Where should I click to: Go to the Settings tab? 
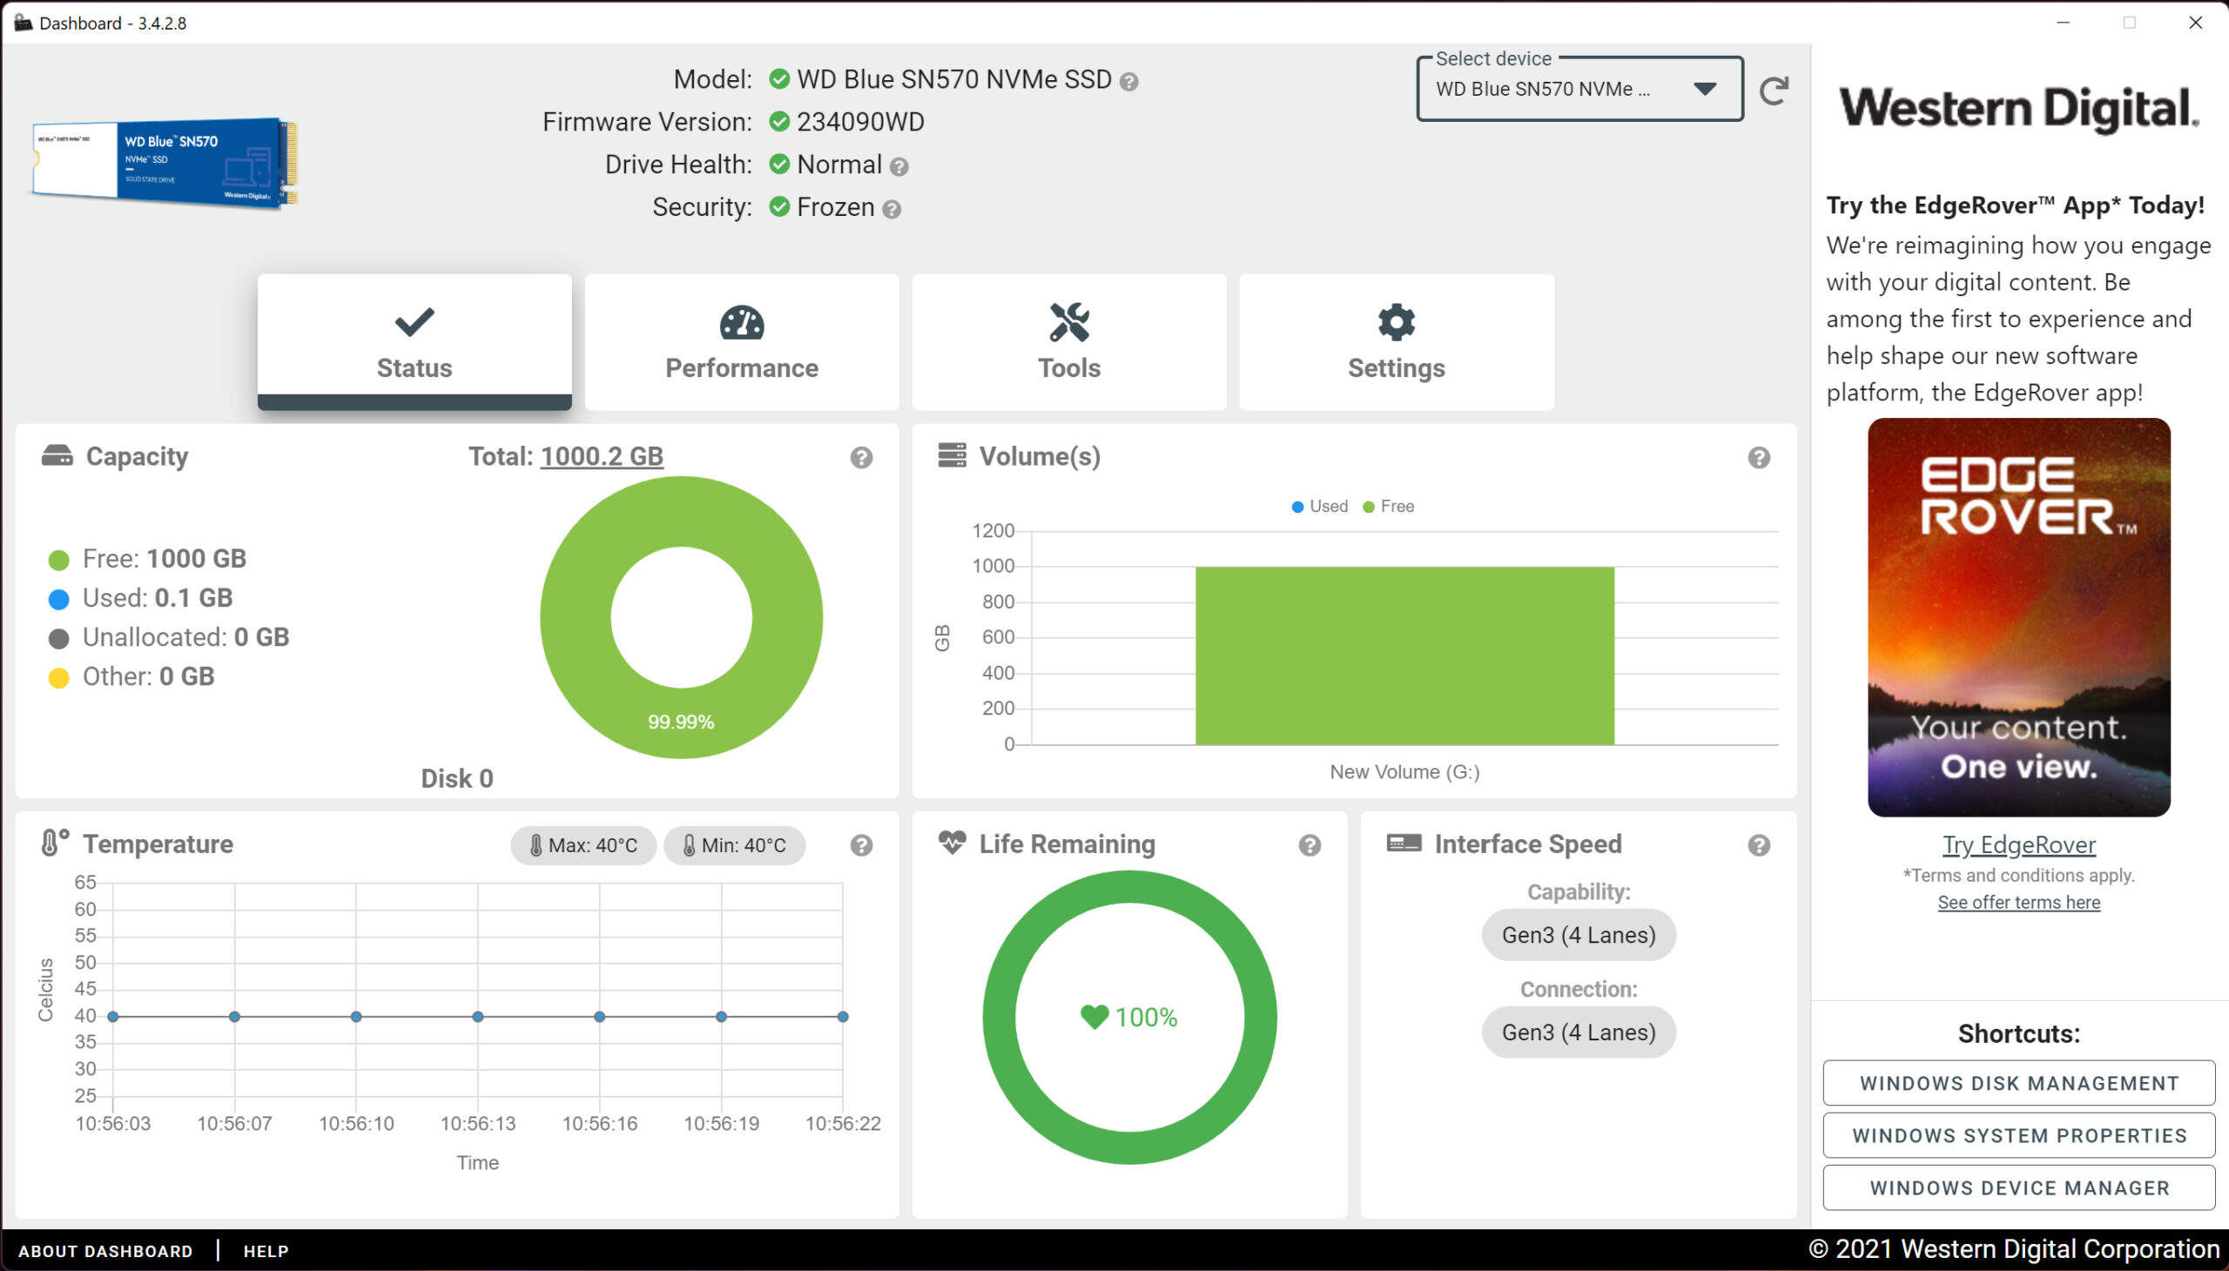pyautogui.click(x=1396, y=342)
